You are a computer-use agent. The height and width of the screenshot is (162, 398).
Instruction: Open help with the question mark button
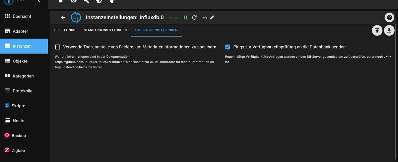[389, 18]
